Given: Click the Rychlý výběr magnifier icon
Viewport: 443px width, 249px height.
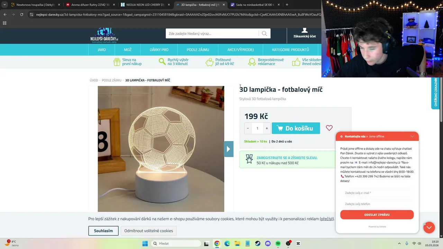Looking at the screenshot, I should [x=162, y=62].
